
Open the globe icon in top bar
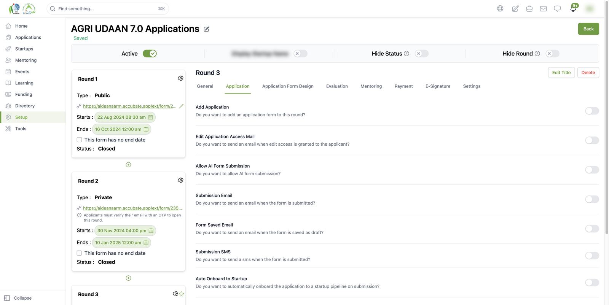click(500, 8)
